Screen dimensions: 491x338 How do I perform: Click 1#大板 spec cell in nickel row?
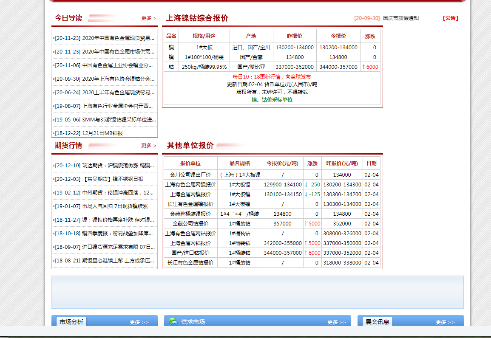(204, 47)
